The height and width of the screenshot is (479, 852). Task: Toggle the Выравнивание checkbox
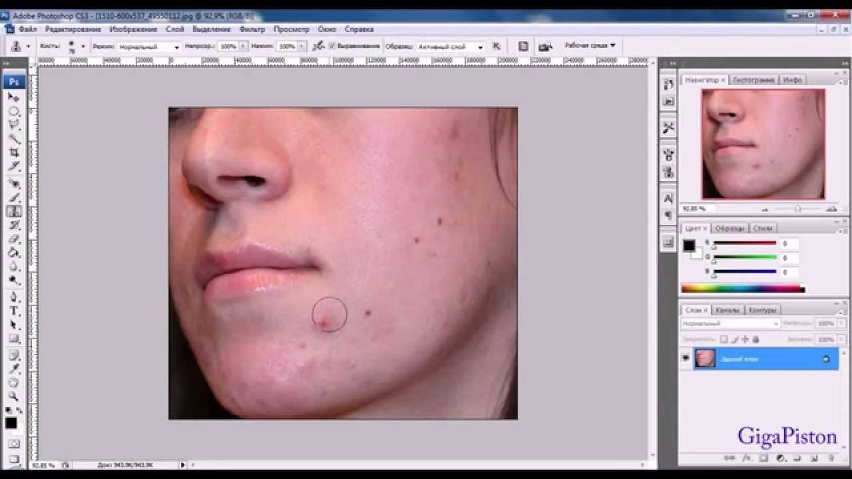pyautogui.click(x=333, y=47)
